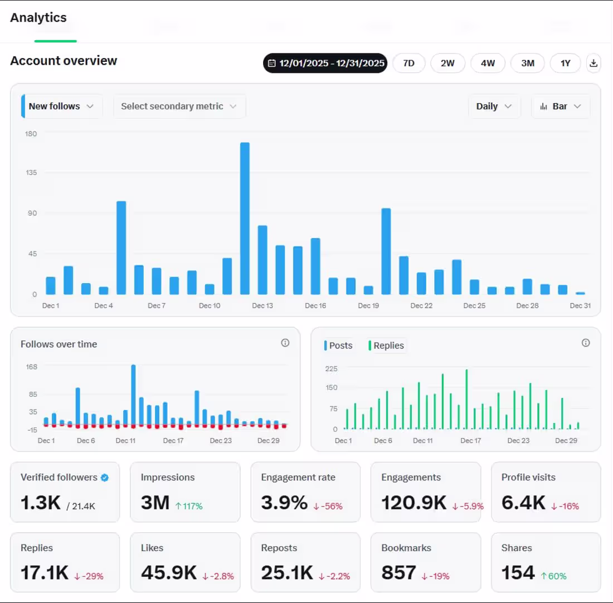This screenshot has width=613, height=603.
Task: Open the Impressions 3M card
Action: (x=185, y=492)
